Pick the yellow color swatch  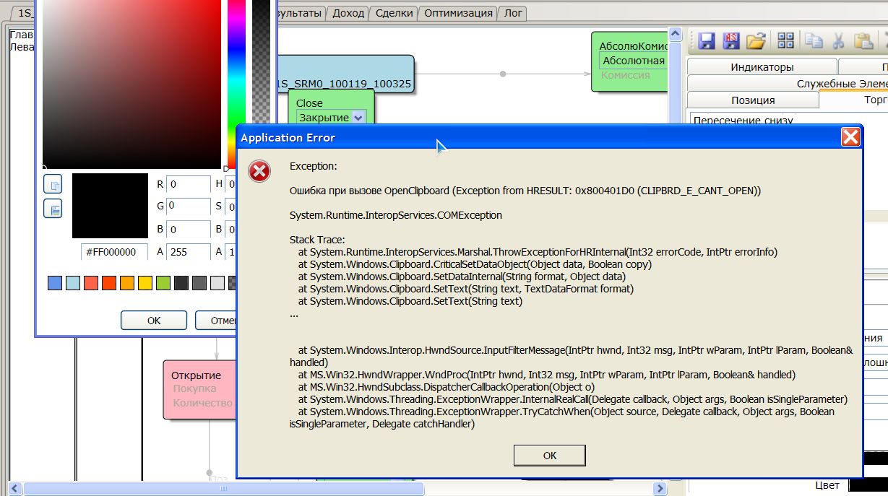tap(145, 283)
